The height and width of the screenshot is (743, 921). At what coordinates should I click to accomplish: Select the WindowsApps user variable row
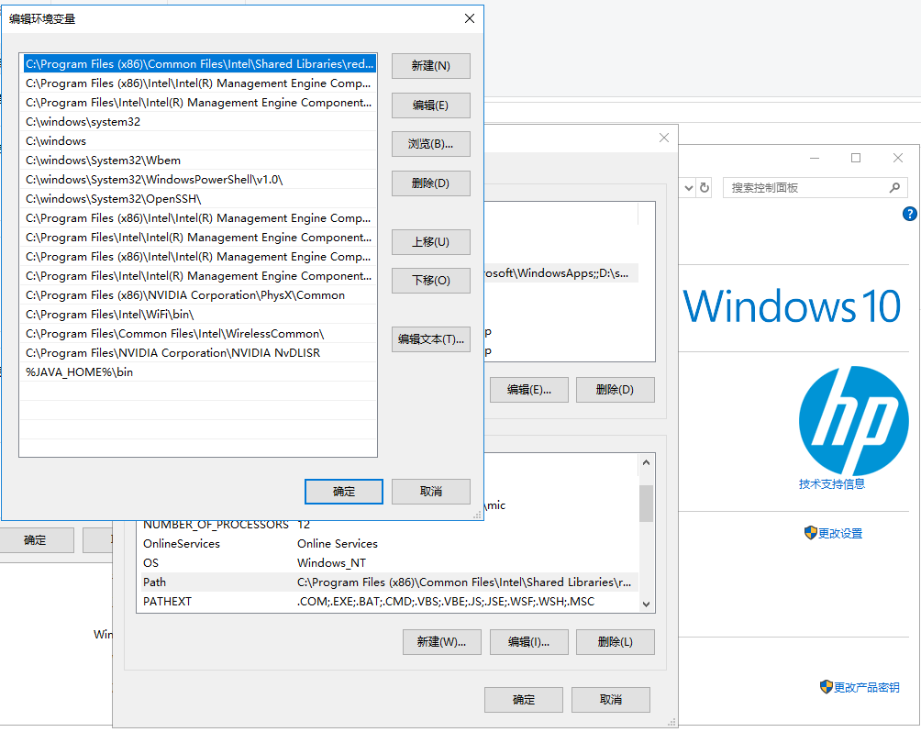click(560, 273)
